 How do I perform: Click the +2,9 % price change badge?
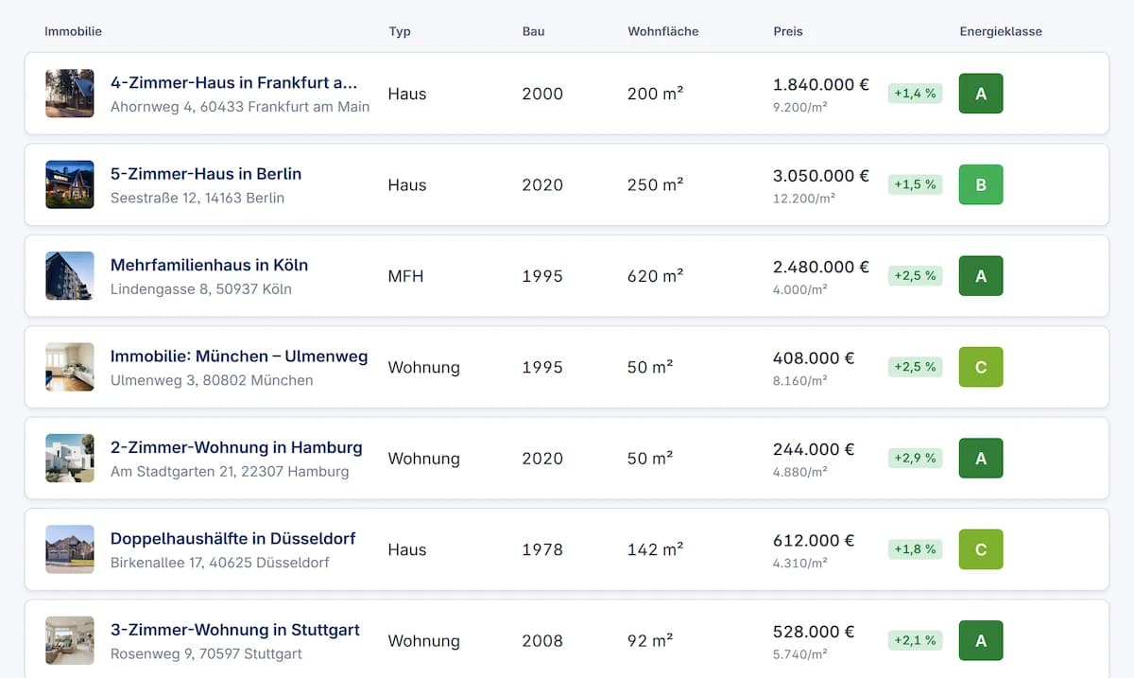[915, 459]
